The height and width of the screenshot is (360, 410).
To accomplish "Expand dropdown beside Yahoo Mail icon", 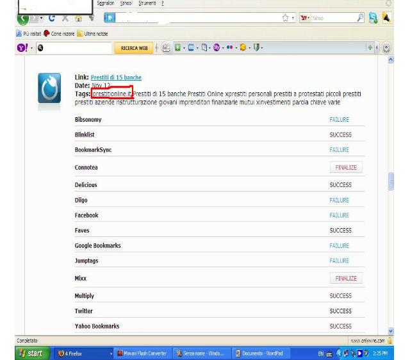I will point(197,48).
